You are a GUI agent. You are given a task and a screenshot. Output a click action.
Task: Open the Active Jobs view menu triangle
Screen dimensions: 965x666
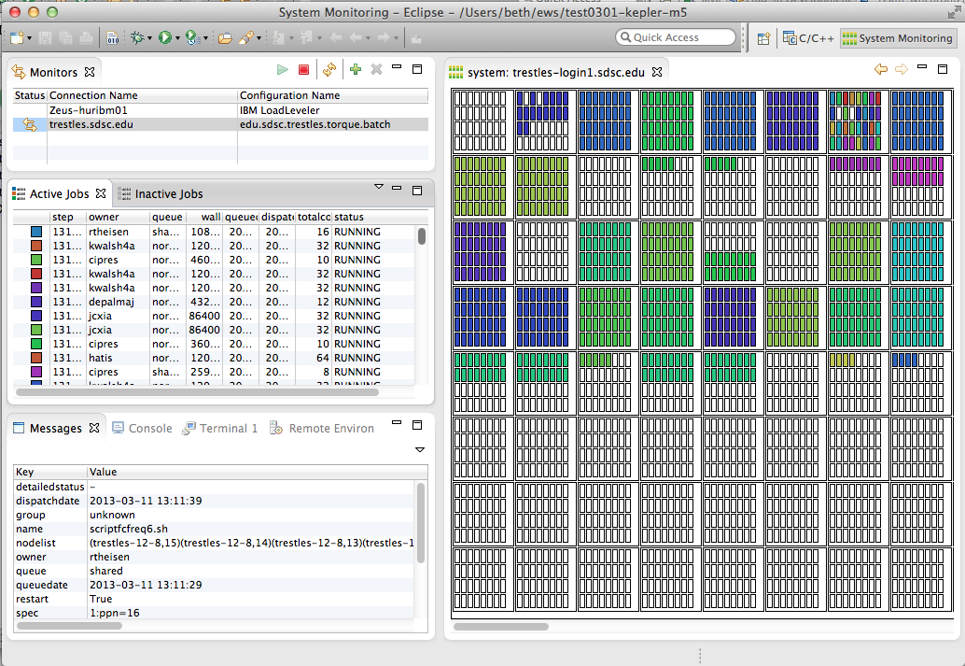coord(379,187)
